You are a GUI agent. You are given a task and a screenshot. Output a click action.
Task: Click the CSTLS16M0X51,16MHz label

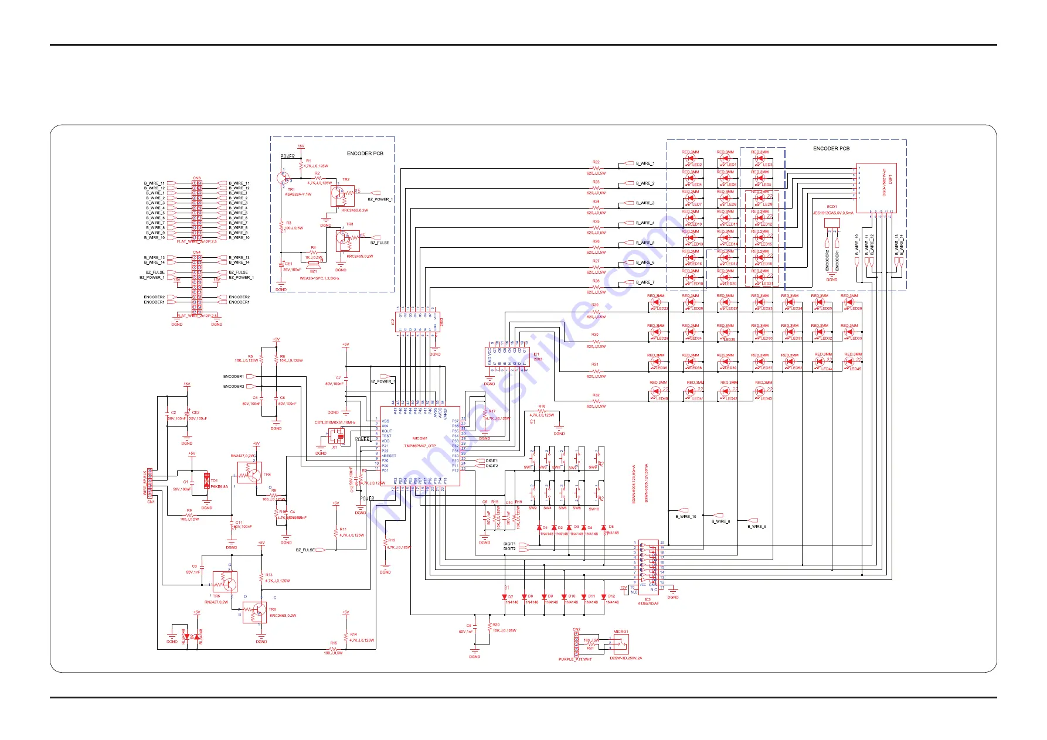[335, 422]
